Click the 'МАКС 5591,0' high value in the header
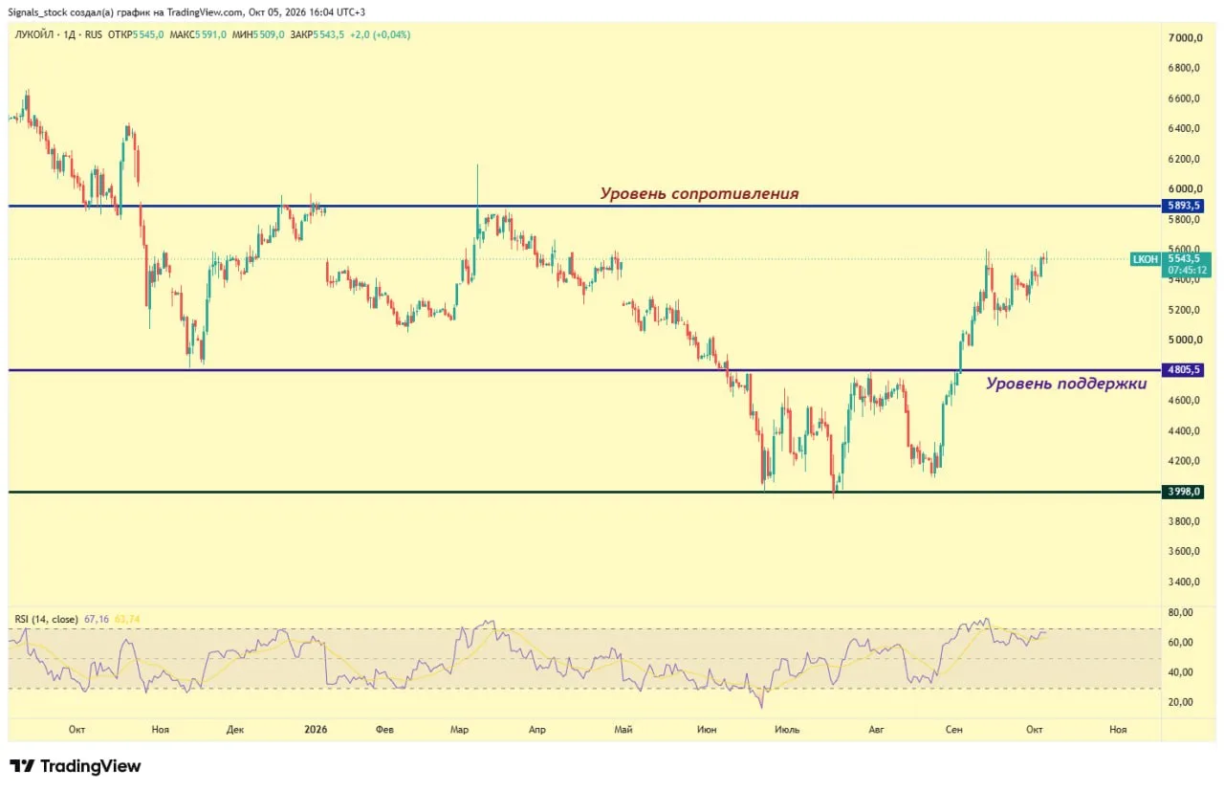 199,34
